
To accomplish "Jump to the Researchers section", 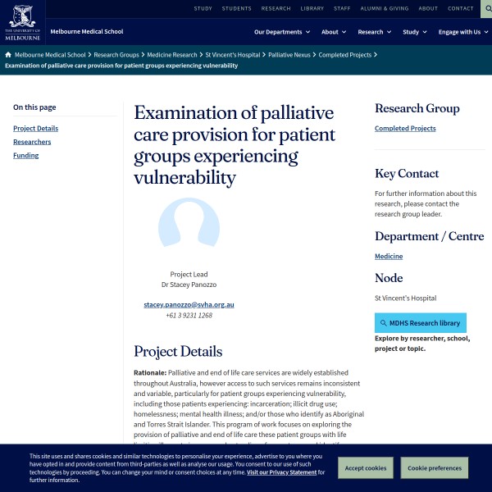I will pyautogui.click(x=32, y=142).
